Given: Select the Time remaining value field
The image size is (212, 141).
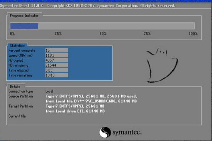Looking at the screenshot, I should click(57, 75).
